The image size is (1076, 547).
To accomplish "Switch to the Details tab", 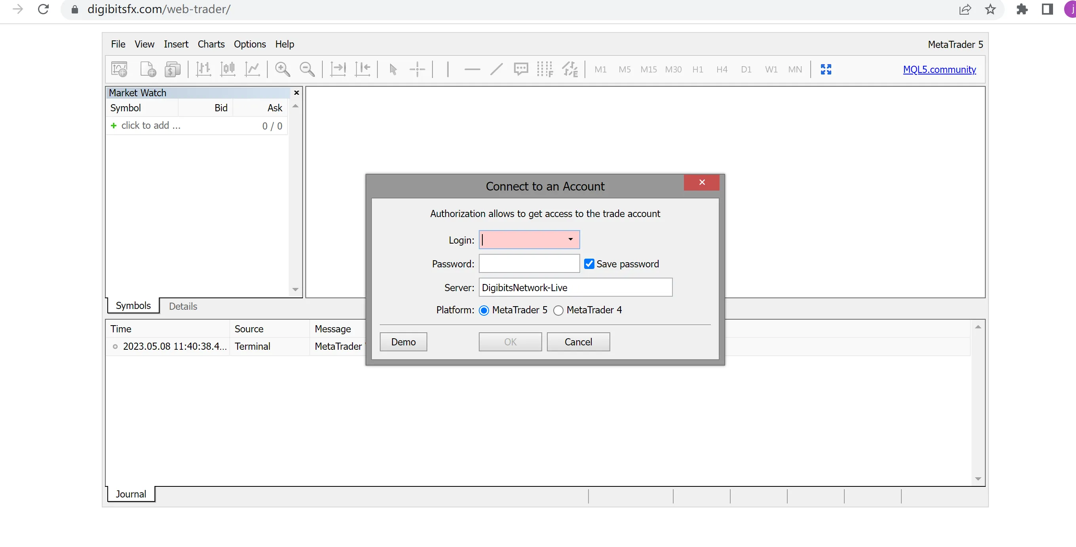I will tap(183, 306).
